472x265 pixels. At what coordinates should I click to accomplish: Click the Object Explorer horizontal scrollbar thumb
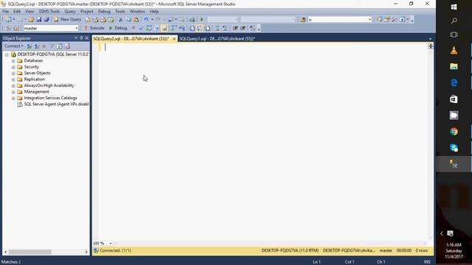(x=29, y=252)
